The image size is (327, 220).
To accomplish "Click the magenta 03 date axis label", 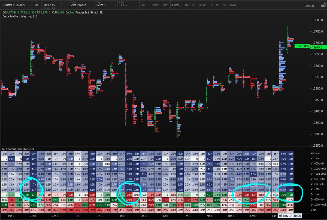I will coord(77,216).
